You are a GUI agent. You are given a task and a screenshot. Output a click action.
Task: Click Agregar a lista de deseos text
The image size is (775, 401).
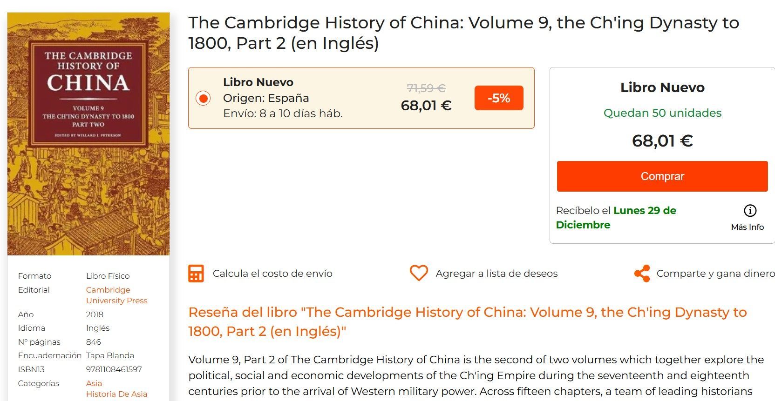[x=496, y=274]
